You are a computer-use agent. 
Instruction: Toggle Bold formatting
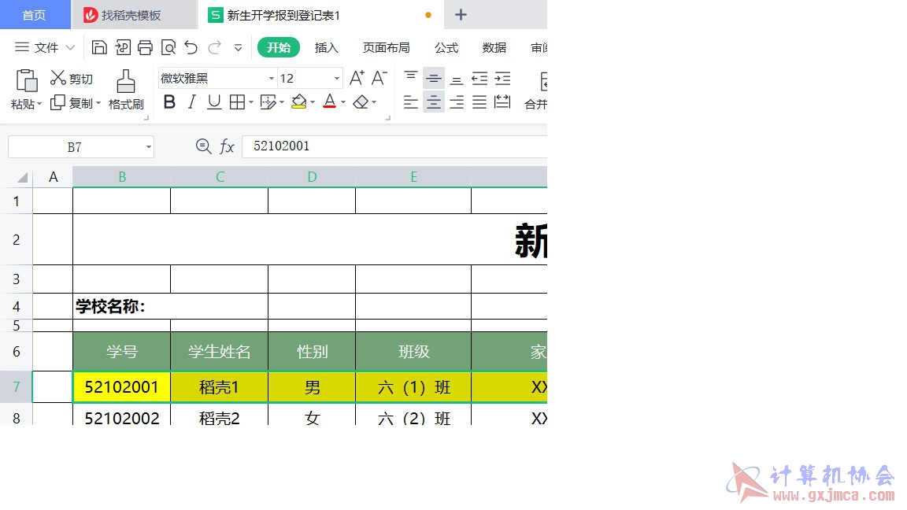click(x=169, y=102)
